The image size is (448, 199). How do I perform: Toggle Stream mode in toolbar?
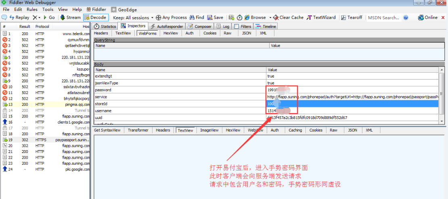pos(70,17)
